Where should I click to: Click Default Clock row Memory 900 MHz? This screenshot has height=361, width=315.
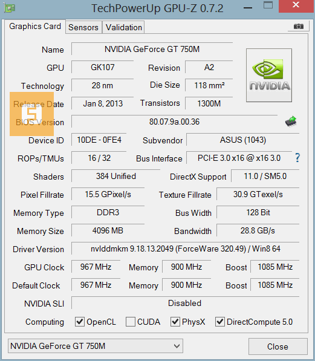(x=186, y=285)
